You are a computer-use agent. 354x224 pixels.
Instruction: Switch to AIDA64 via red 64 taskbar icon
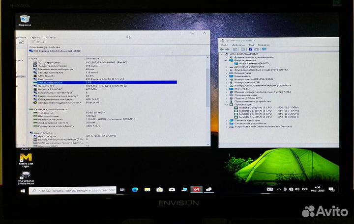(x=196, y=190)
